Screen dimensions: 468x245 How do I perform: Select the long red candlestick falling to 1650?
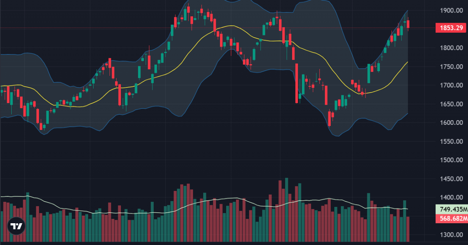point(297,83)
